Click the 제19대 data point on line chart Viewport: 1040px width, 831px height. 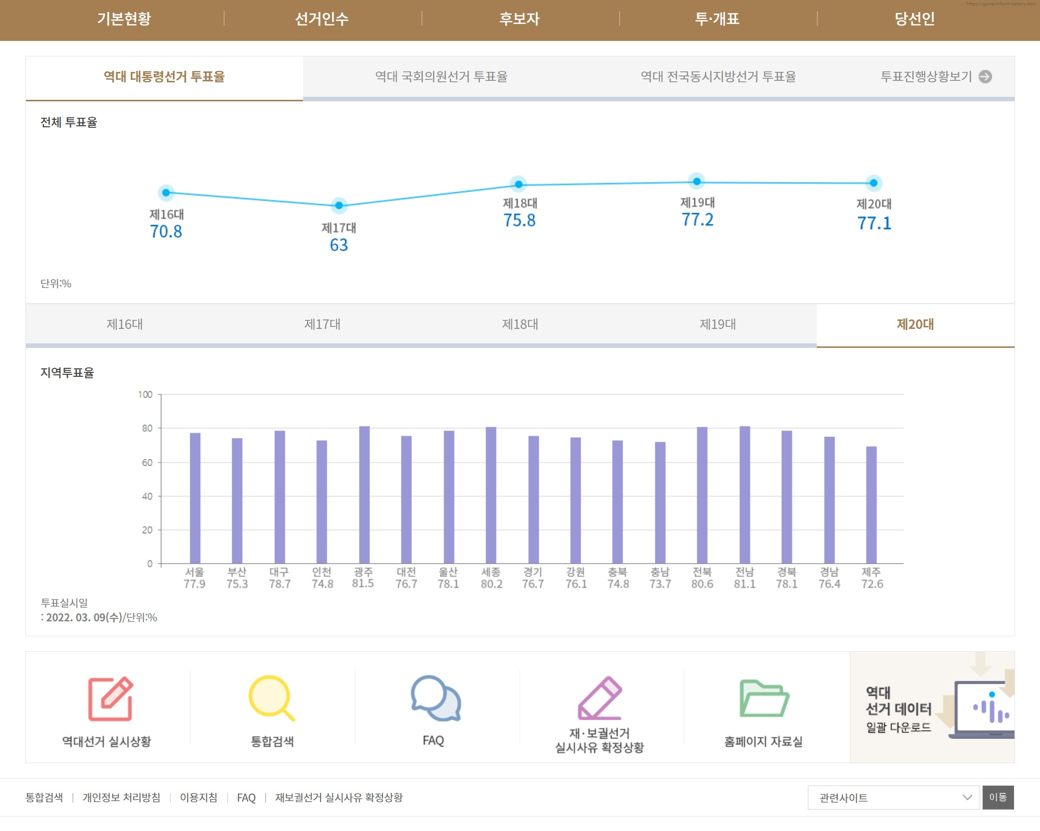(x=696, y=182)
